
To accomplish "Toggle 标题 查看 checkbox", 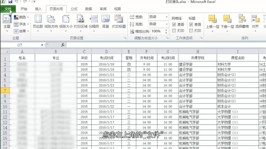I will point(191,25).
